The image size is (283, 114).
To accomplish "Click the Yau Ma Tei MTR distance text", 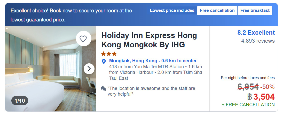I will (146, 67).
